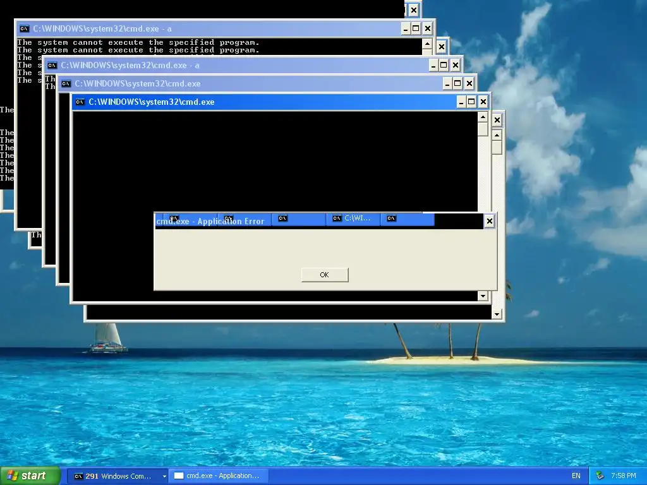Maximize cmd.exe - a window showing error lines
This screenshot has height=485, width=647.
(416, 28)
